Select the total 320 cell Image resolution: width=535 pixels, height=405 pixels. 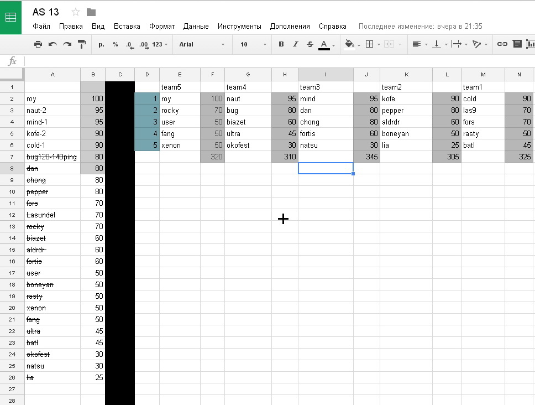coord(212,157)
